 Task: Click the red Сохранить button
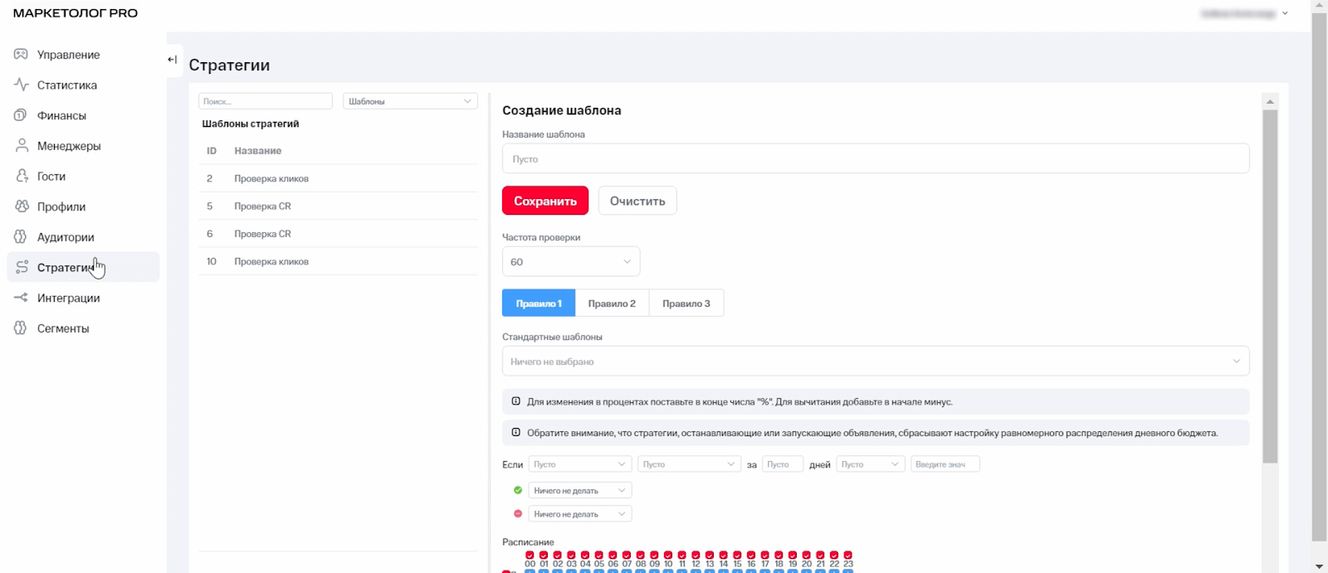[x=544, y=201]
